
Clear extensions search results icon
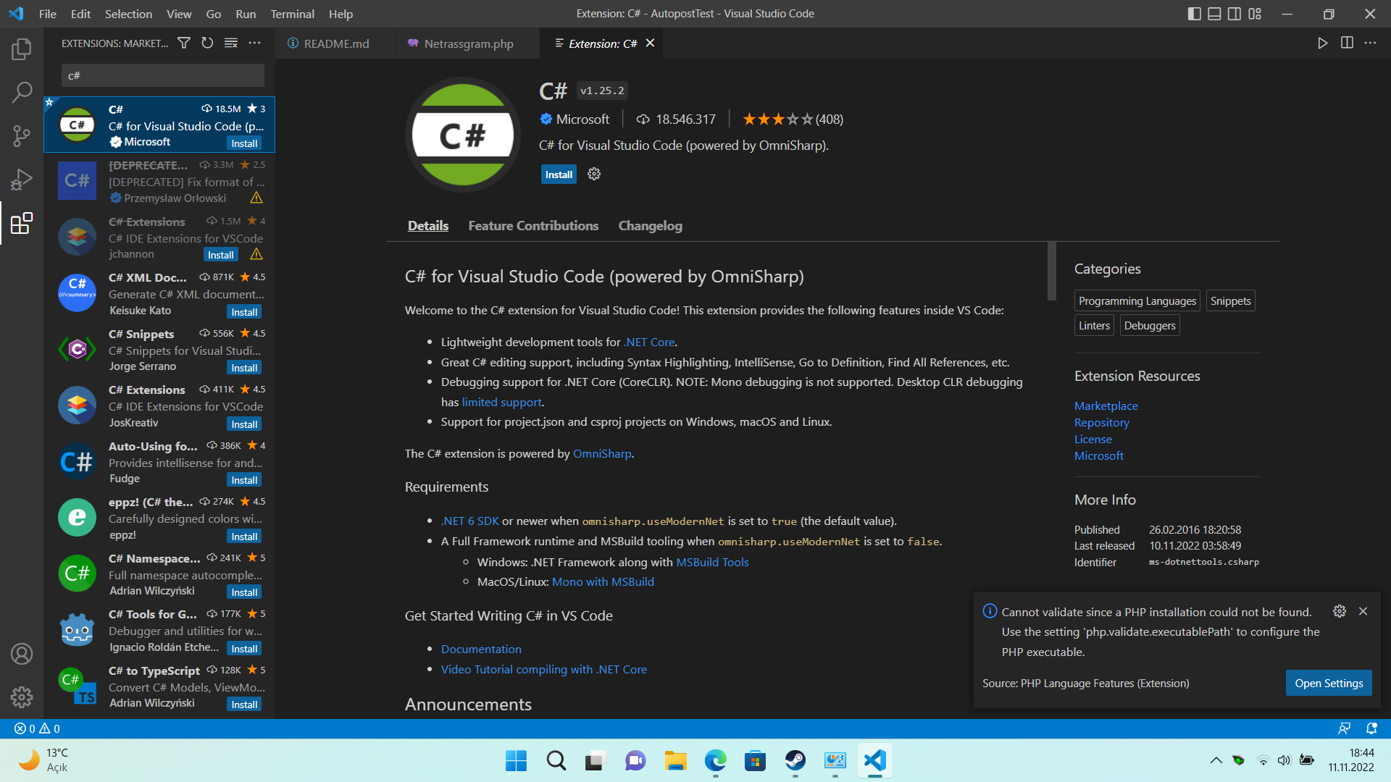pyautogui.click(x=231, y=43)
